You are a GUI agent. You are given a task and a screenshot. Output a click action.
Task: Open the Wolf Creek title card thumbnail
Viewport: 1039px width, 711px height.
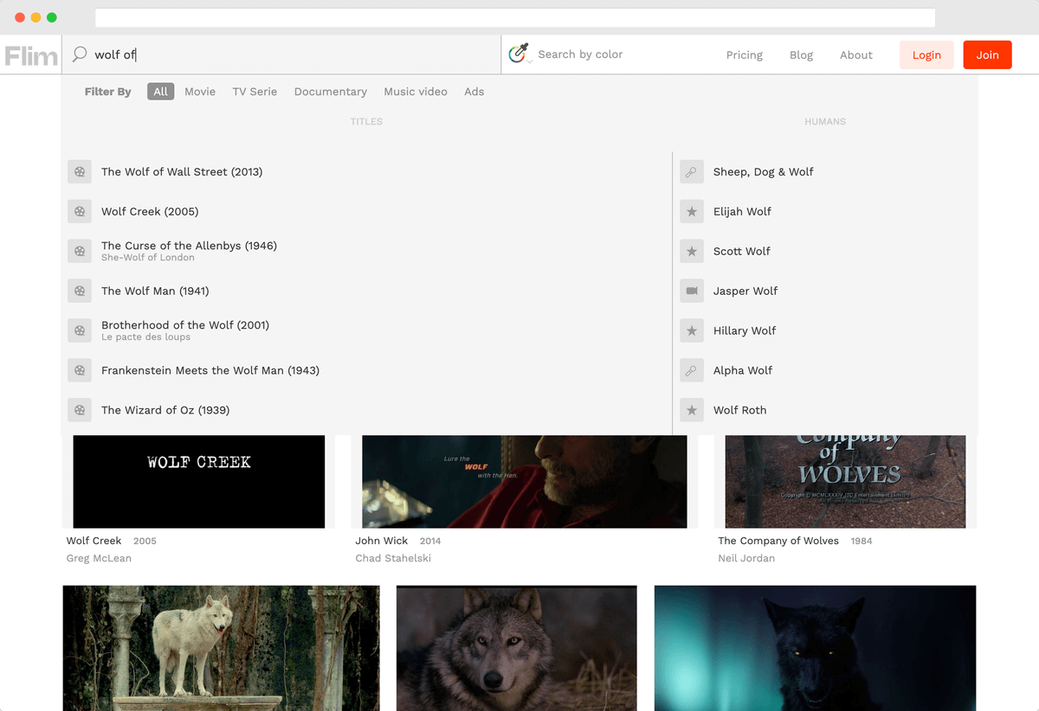tap(199, 482)
